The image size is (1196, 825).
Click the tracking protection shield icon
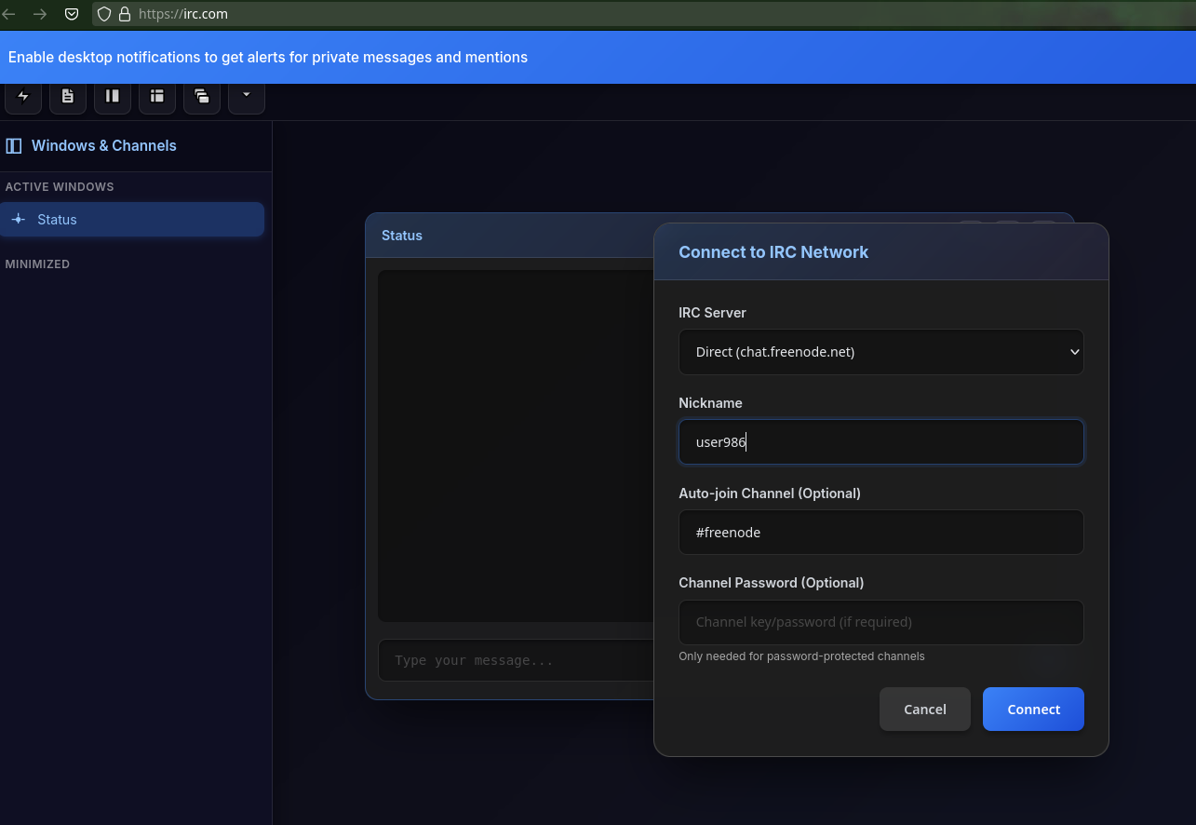[x=104, y=14]
